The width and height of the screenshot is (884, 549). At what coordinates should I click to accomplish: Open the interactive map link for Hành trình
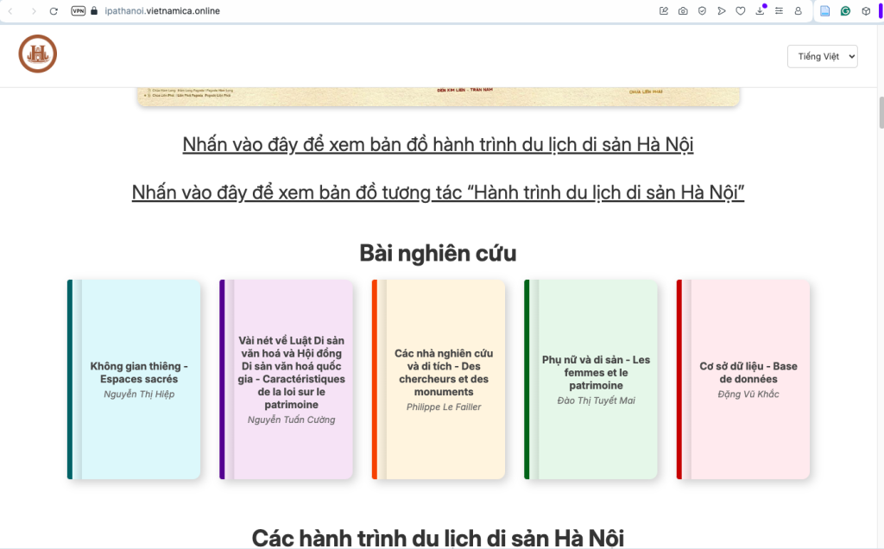pyautogui.click(x=438, y=192)
